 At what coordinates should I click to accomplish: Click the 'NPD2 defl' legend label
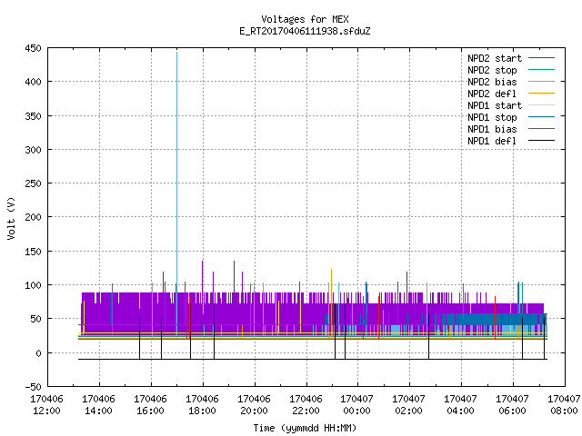click(492, 94)
